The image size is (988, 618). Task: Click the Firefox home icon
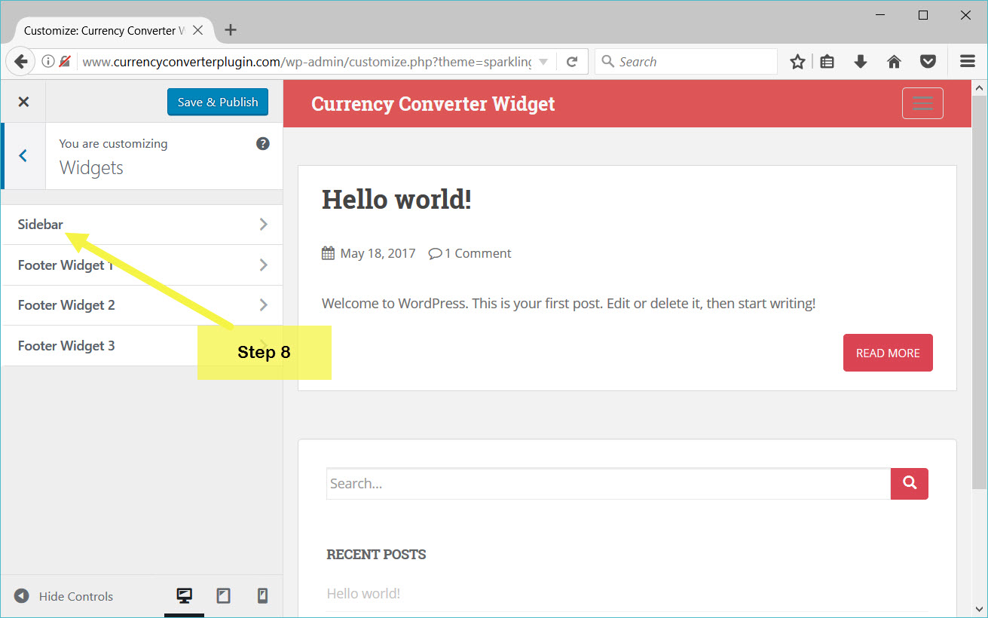(x=894, y=61)
